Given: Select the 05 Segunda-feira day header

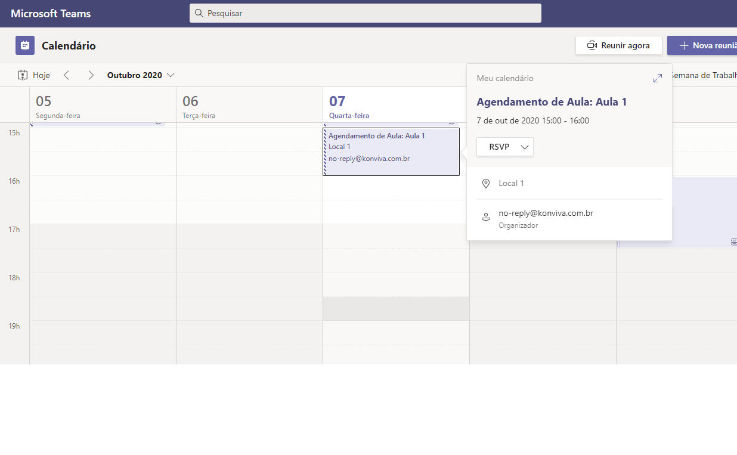Looking at the screenshot, I should point(103,105).
